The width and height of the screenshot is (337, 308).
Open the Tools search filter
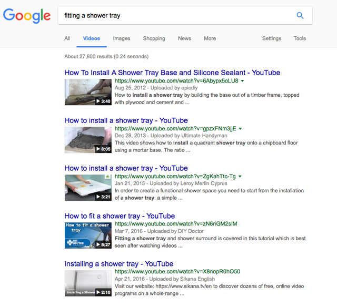(300, 38)
